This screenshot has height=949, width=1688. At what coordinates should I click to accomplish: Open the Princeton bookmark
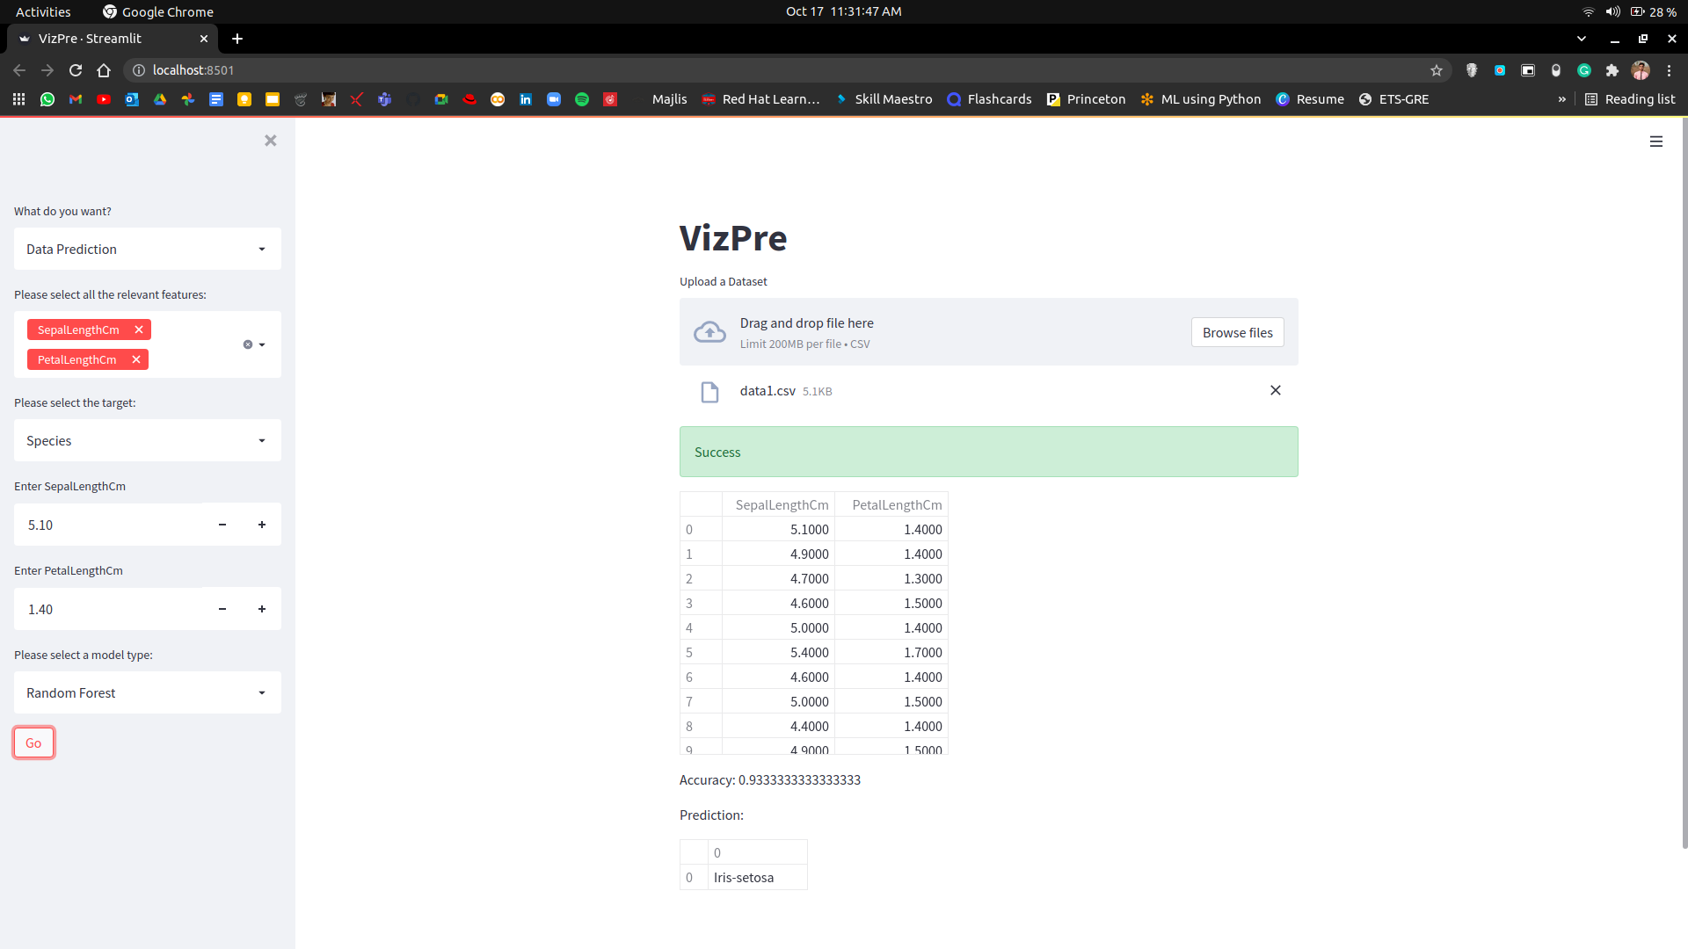[1086, 99]
